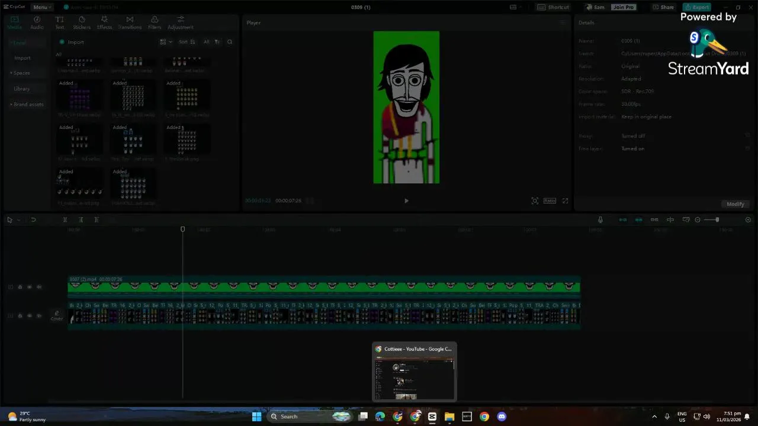Click the taskbar Search box
Image resolution: width=758 pixels, height=426 pixels.
click(x=310, y=417)
